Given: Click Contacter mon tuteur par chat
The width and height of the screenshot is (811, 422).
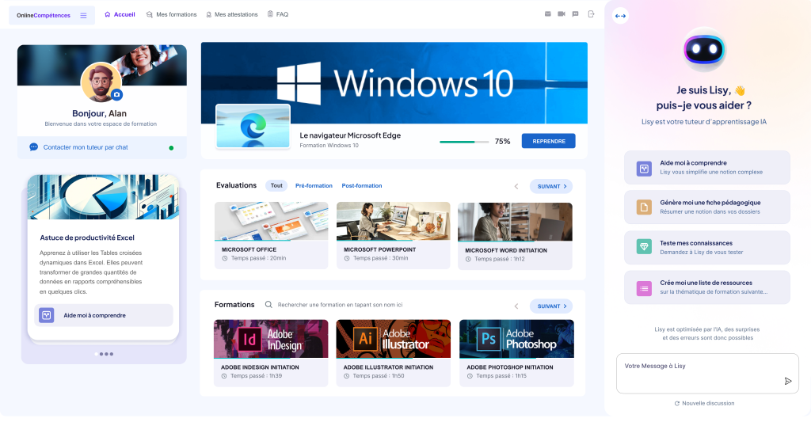Looking at the screenshot, I should 86,147.
